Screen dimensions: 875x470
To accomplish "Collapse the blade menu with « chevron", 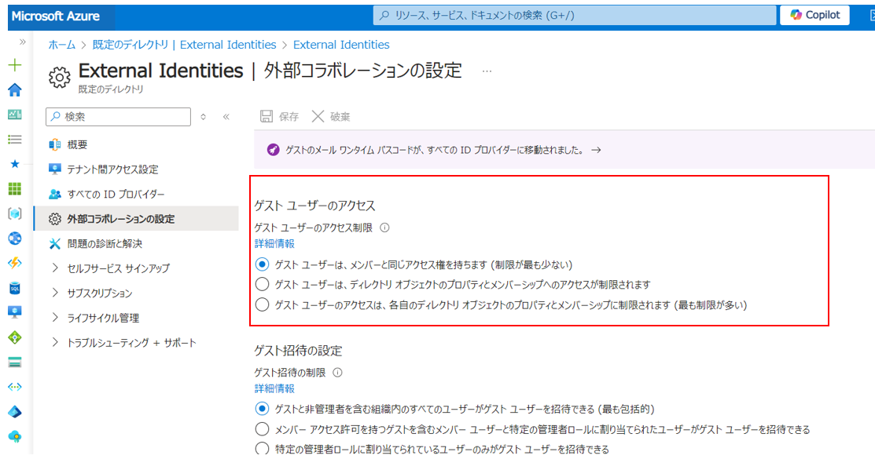I will (226, 115).
